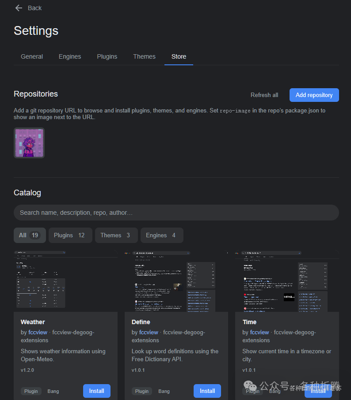Open the Weather plugin screenshot preview
The width and height of the screenshot is (351, 400).
[x=65, y=281]
